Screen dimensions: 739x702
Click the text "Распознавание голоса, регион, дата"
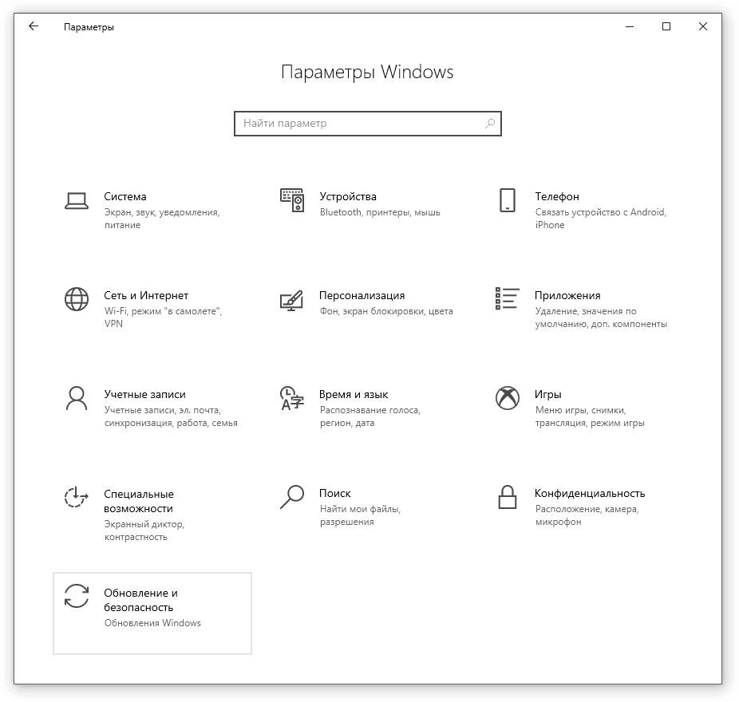tap(370, 416)
